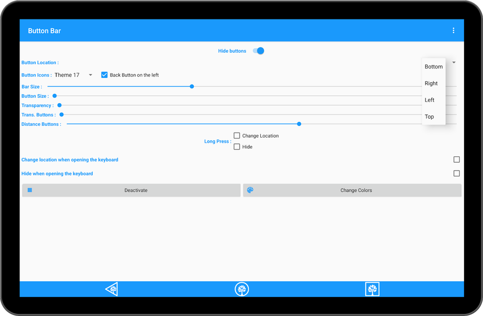Click the Long Press label
Screen dimensions: 483x316
tap(218, 141)
